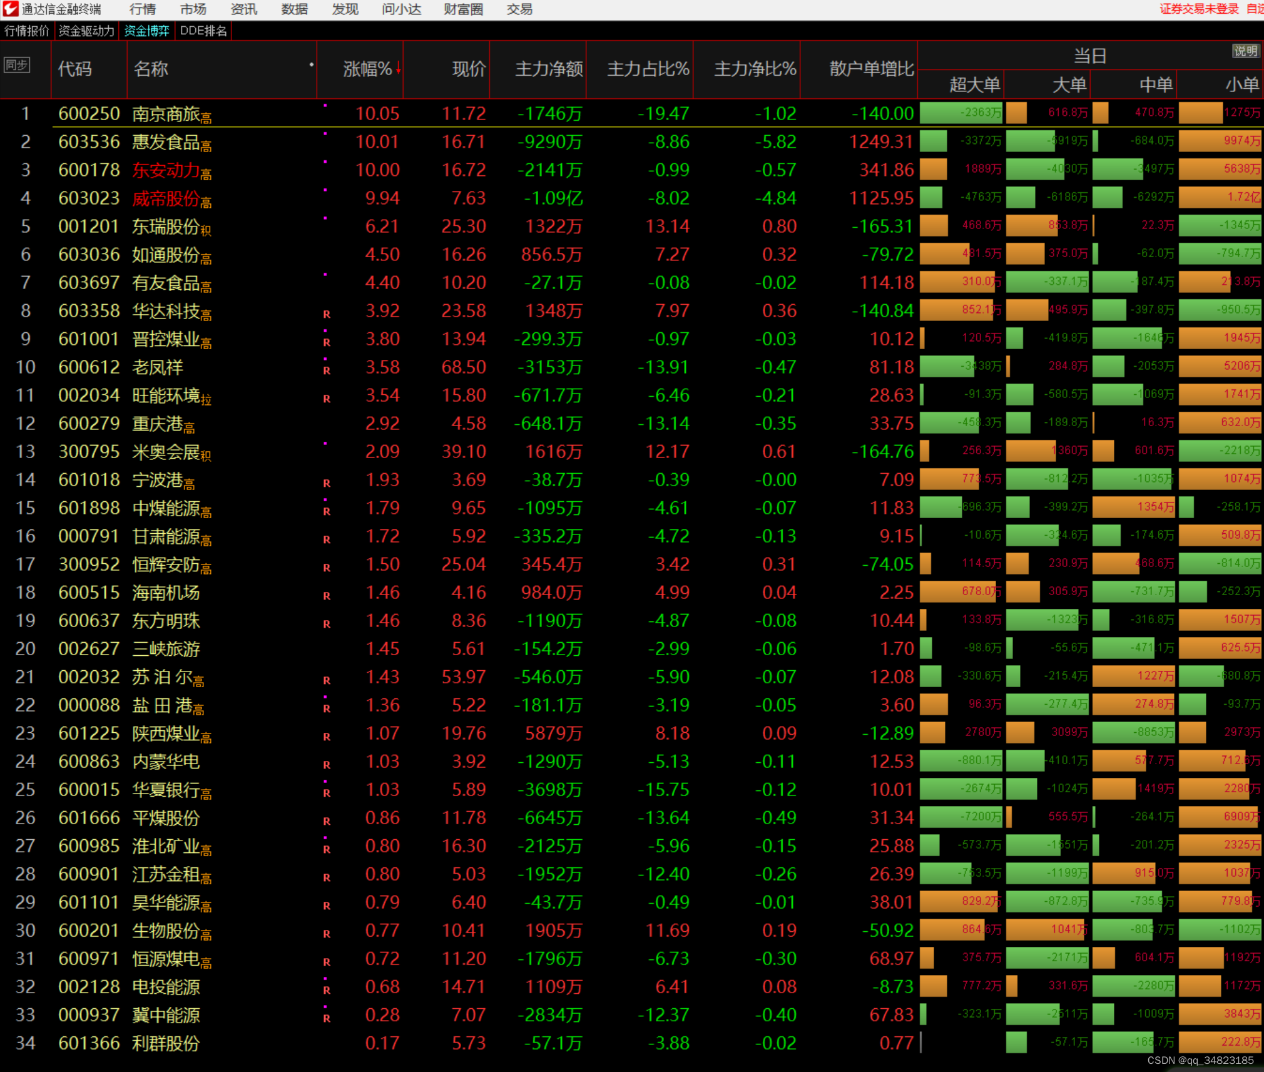Viewport: 1264px width, 1072px height.
Task: Click the 同步 sync button
Action: 17,65
